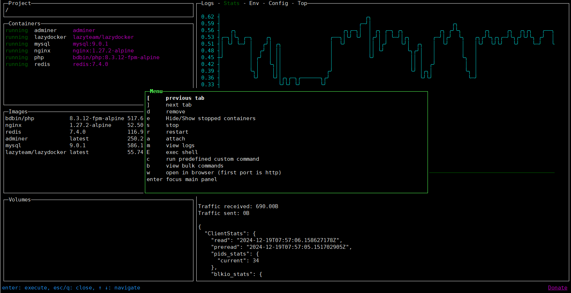Select the bdbin/php image row
The image size is (571, 293).
pos(75,118)
